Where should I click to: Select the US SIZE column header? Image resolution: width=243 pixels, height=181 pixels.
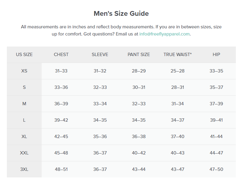click(x=24, y=55)
